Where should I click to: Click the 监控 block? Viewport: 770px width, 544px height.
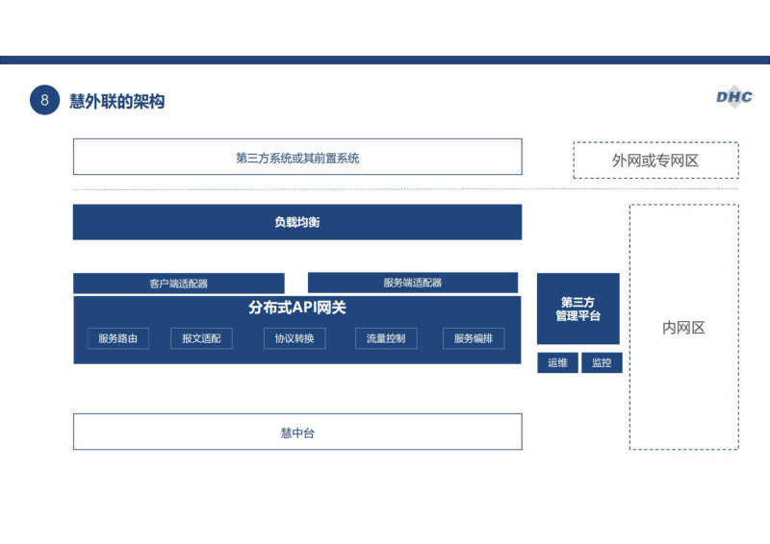tap(602, 363)
